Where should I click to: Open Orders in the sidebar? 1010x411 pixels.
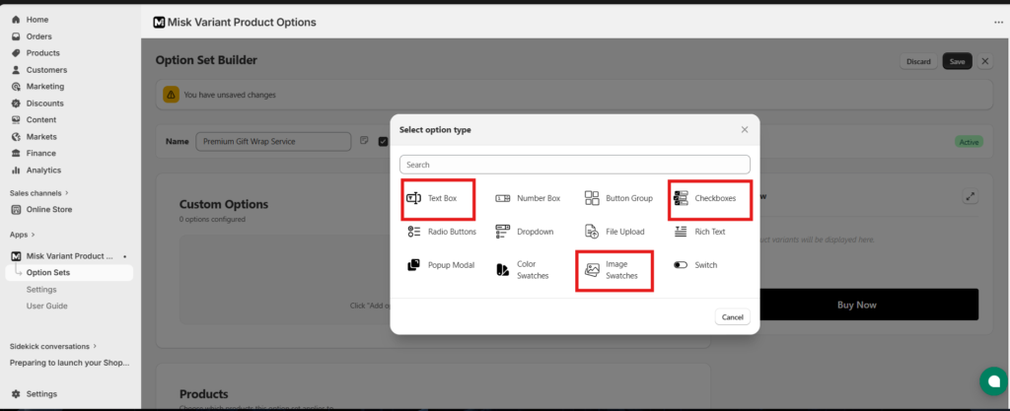click(x=38, y=36)
